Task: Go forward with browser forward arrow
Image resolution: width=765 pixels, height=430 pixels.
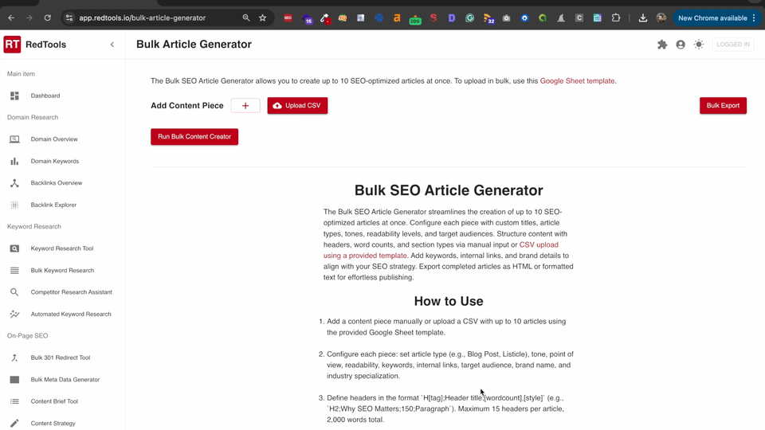Action: tap(29, 18)
